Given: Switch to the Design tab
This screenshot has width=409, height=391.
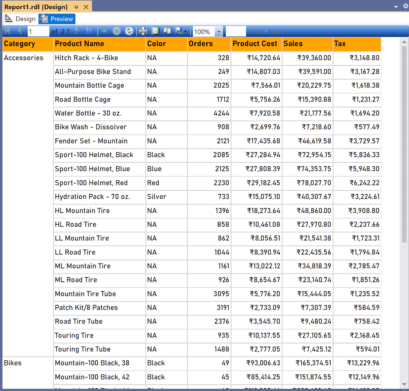Looking at the screenshot, I should click(21, 19).
